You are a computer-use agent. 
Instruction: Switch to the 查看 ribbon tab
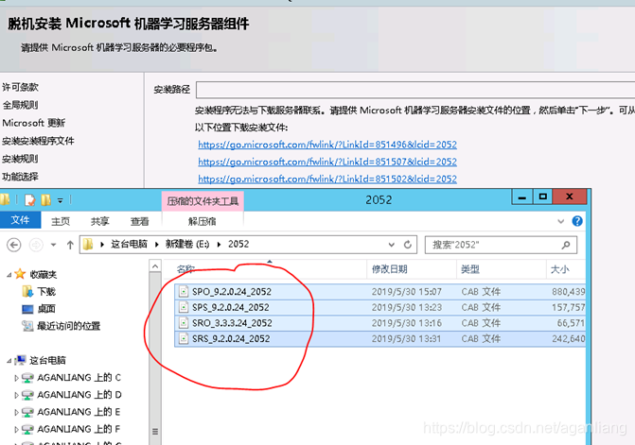(140, 221)
